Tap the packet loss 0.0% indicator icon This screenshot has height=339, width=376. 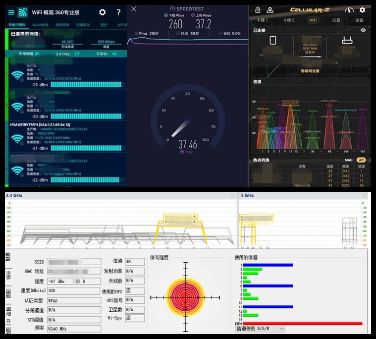coord(220,33)
